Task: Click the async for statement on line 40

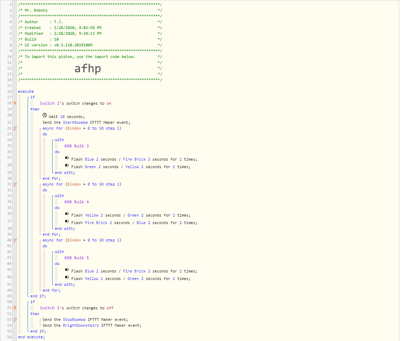Action: [x=82, y=240]
